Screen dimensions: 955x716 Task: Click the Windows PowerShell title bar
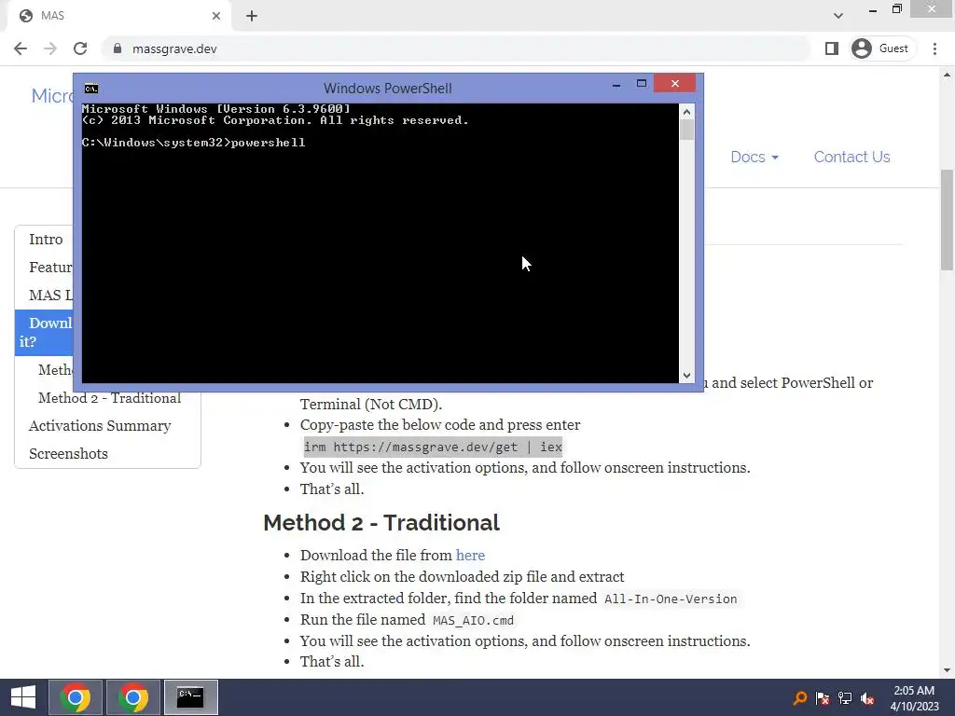387,89
